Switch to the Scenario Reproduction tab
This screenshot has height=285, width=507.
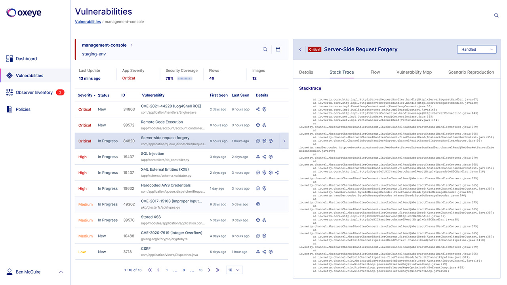point(471,72)
